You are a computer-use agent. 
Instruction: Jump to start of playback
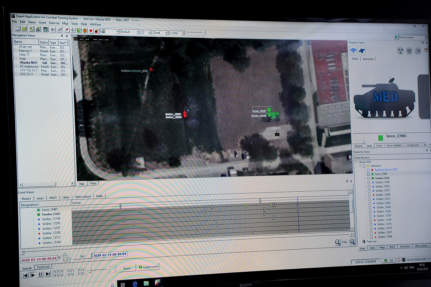point(25,275)
